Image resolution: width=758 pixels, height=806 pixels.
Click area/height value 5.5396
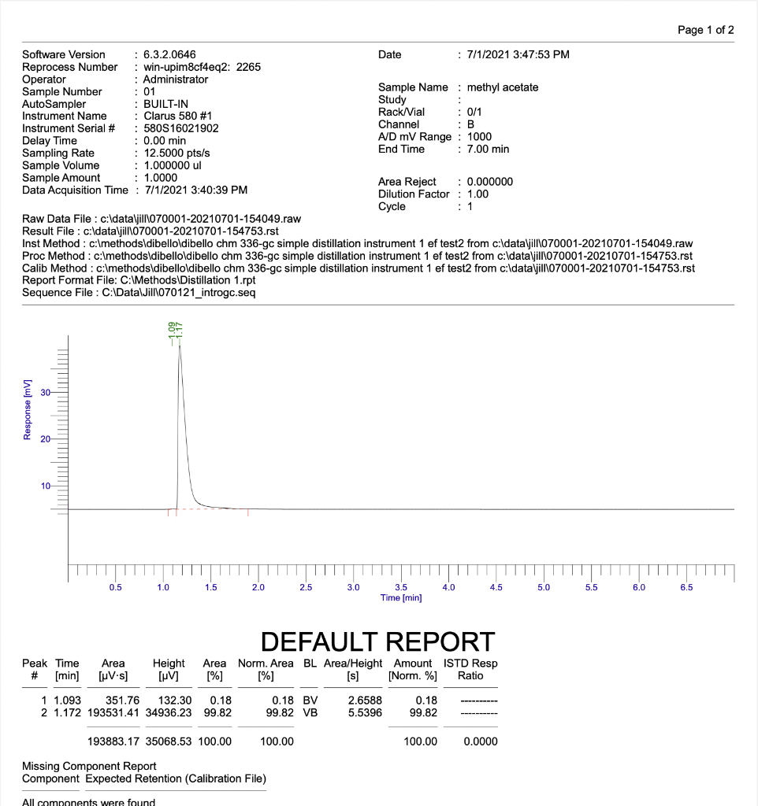pos(366,713)
